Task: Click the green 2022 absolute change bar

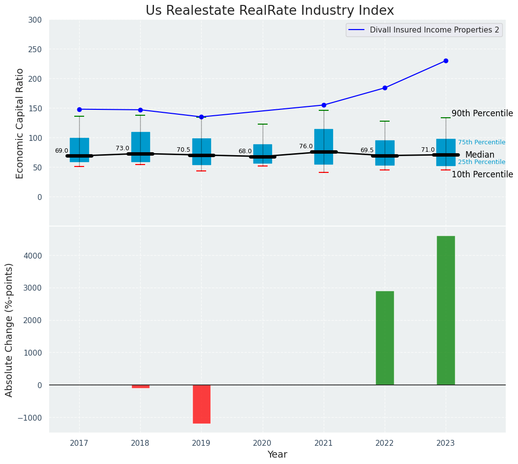Action: click(385, 338)
